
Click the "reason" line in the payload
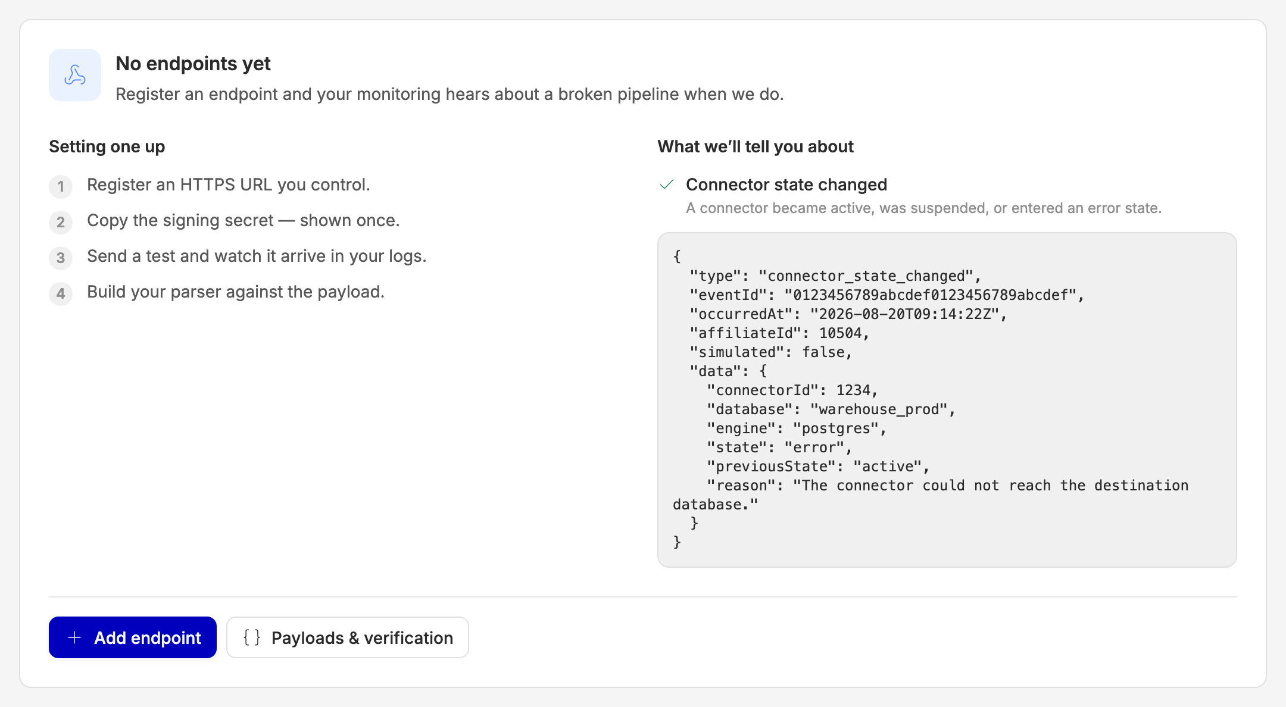pyautogui.click(x=931, y=495)
